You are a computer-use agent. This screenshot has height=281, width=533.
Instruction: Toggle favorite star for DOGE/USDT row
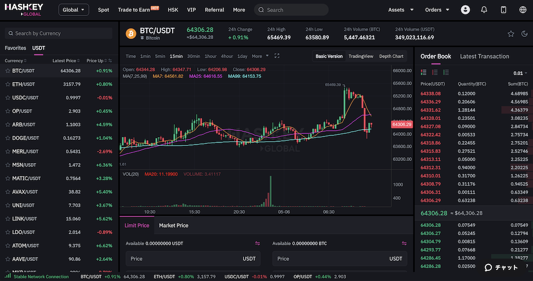click(x=7, y=138)
